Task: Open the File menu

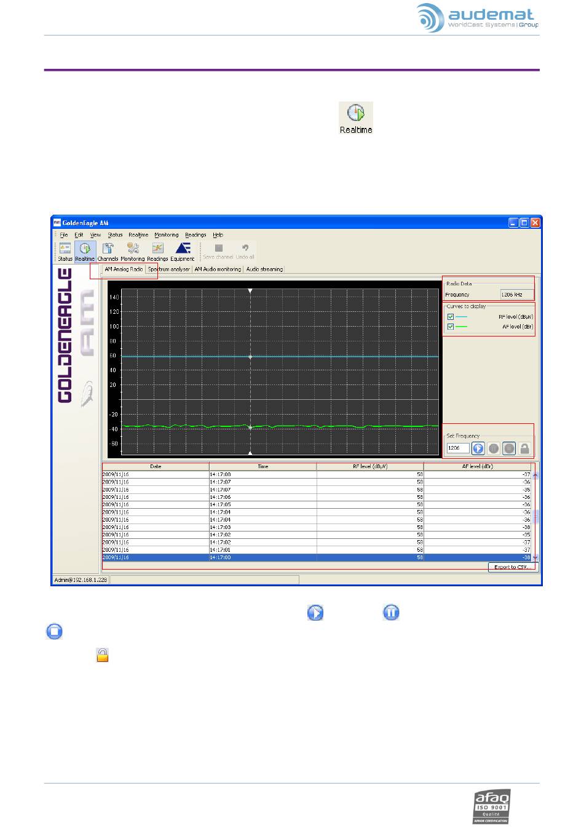Action: coord(64,235)
